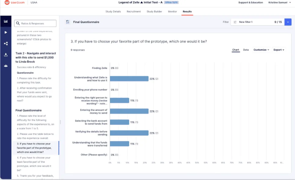
Task: Switch to the Study Details tab
Action: (113, 12)
